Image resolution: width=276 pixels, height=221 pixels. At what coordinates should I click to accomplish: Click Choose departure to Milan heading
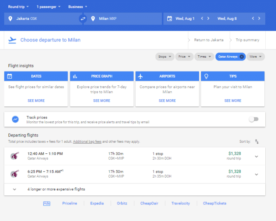pos(50,40)
